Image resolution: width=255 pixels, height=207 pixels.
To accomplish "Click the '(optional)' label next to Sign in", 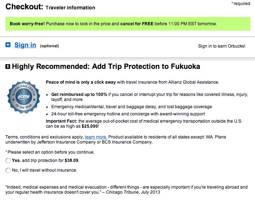I will click(x=49, y=46).
